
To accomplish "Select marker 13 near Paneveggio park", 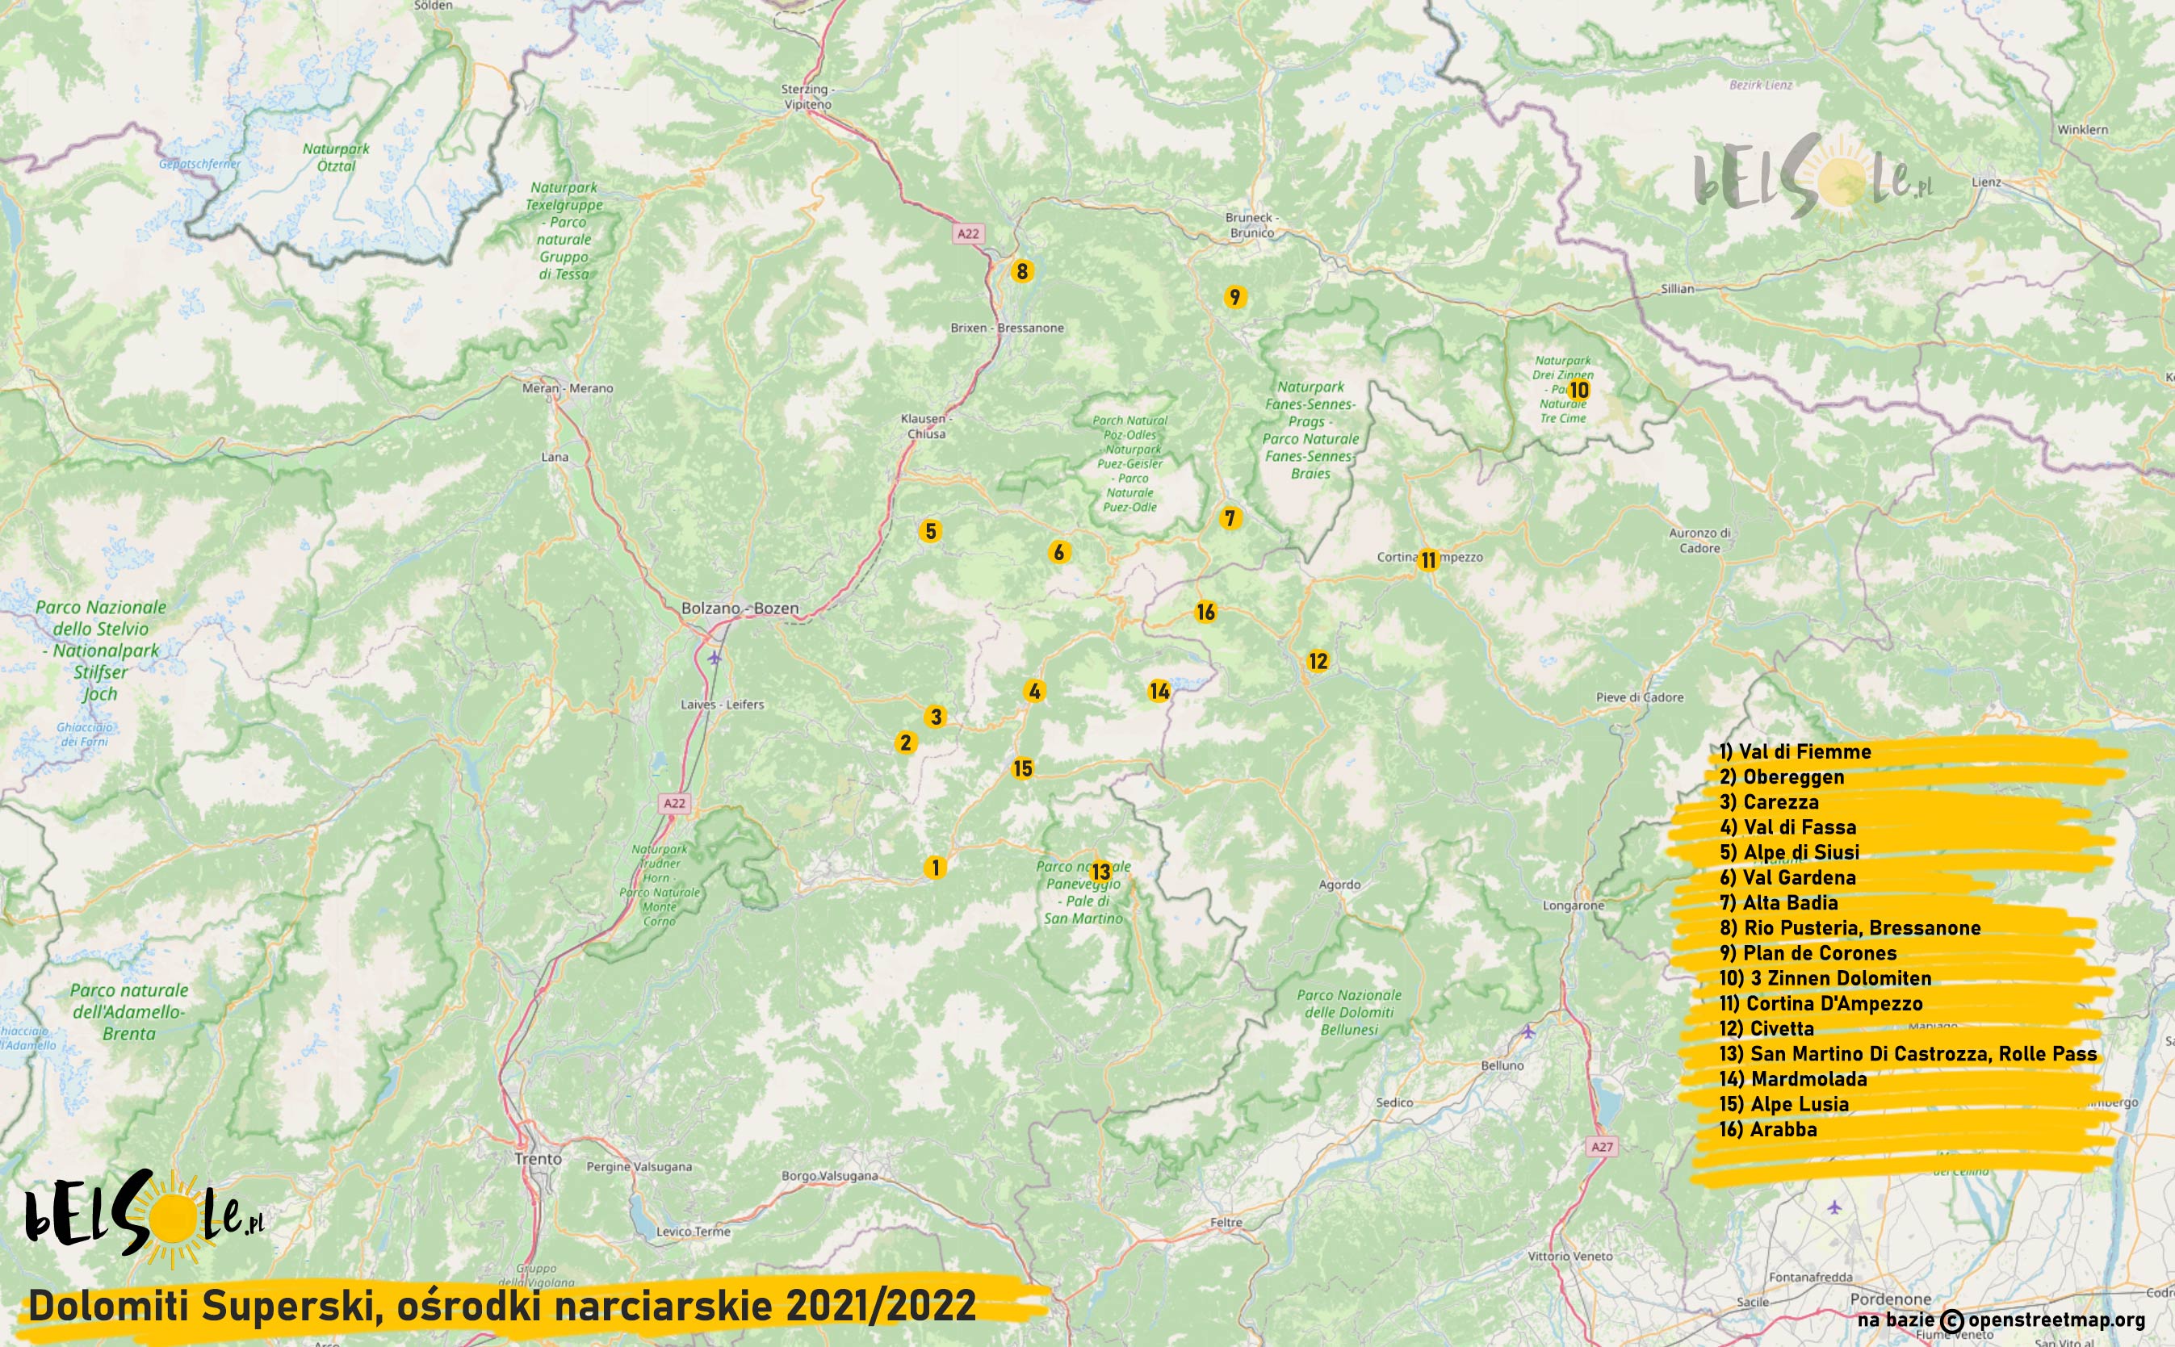I will (x=1101, y=872).
